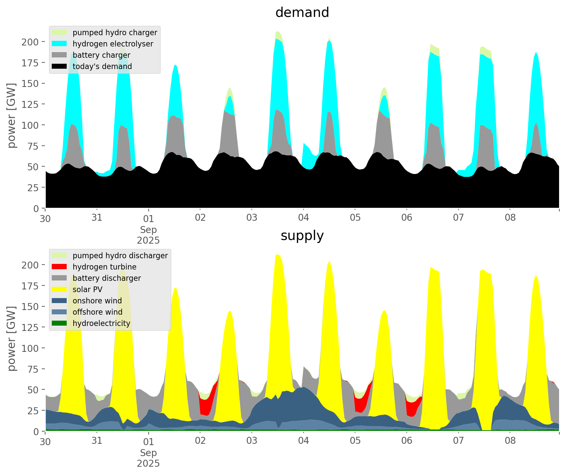
Task: Select the battery charger legend entry
Action: (101, 55)
